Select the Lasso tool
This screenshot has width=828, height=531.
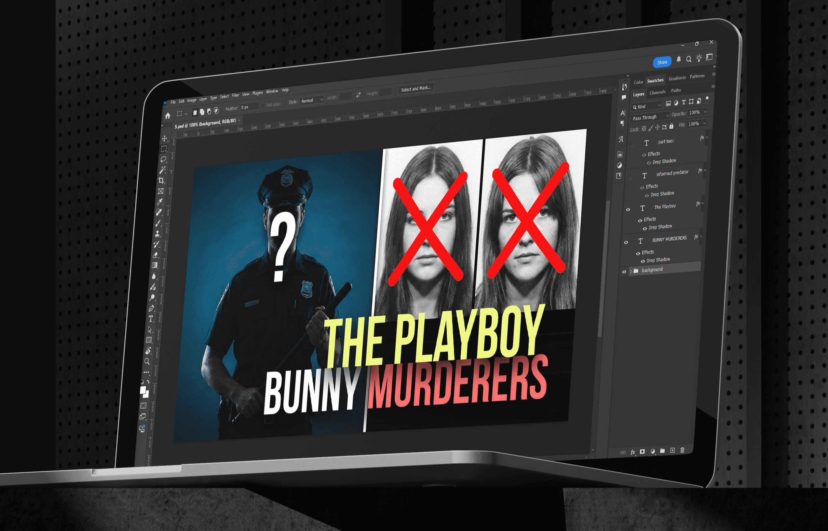pos(163,159)
